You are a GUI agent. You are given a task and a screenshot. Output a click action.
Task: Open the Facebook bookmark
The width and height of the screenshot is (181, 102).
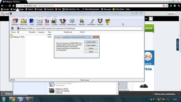pyautogui.click(x=49, y=9)
